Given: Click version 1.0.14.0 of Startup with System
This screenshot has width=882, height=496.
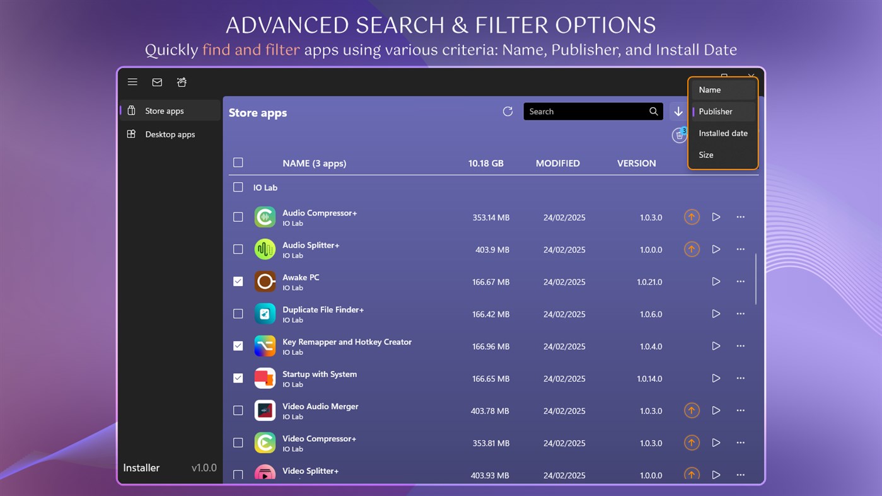Looking at the screenshot, I should click(x=649, y=379).
